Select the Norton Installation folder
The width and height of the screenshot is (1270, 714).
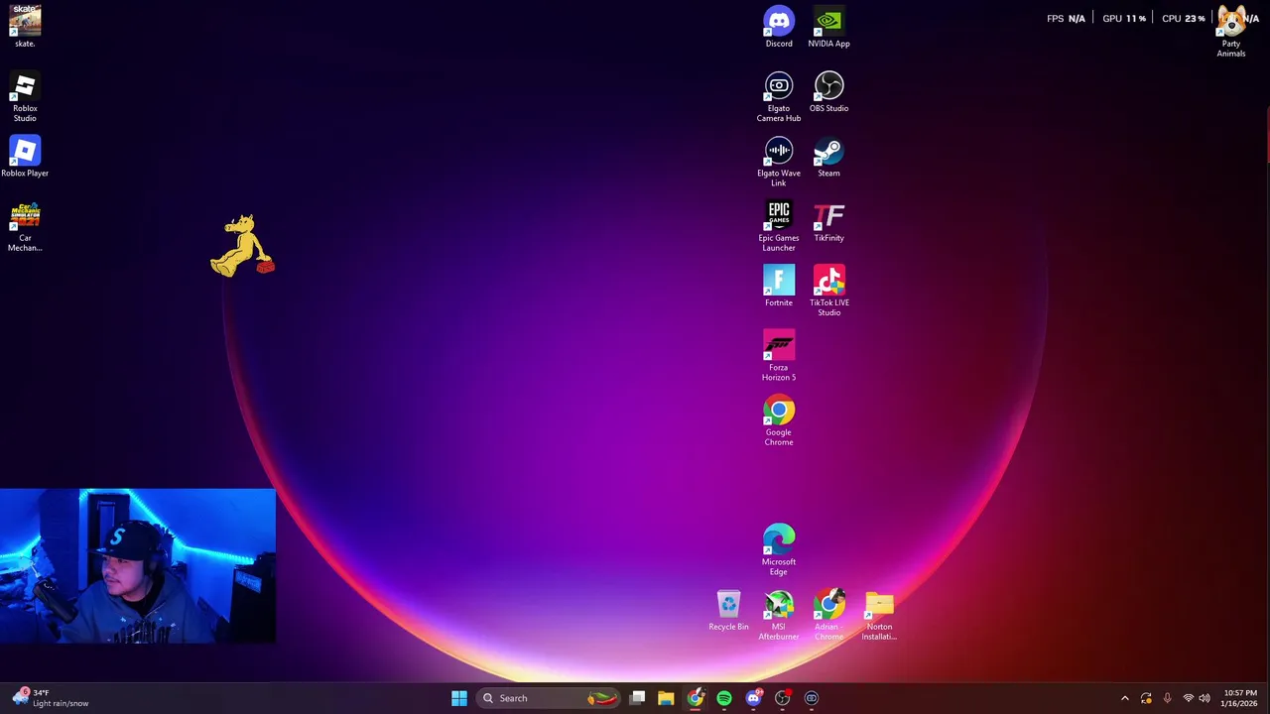click(879, 616)
